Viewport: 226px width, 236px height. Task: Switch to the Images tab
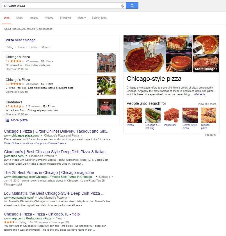tap(34, 18)
